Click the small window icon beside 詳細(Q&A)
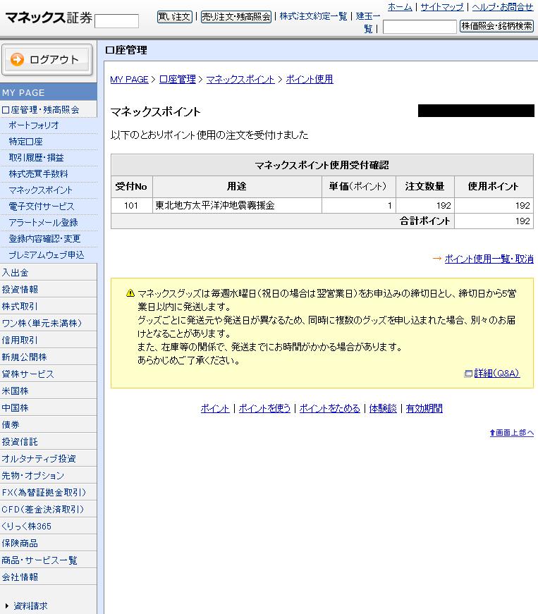538x614 pixels. point(468,374)
